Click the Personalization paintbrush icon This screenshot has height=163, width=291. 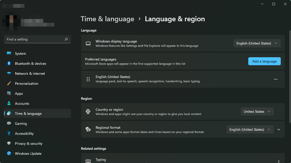[x=9, y=83]
